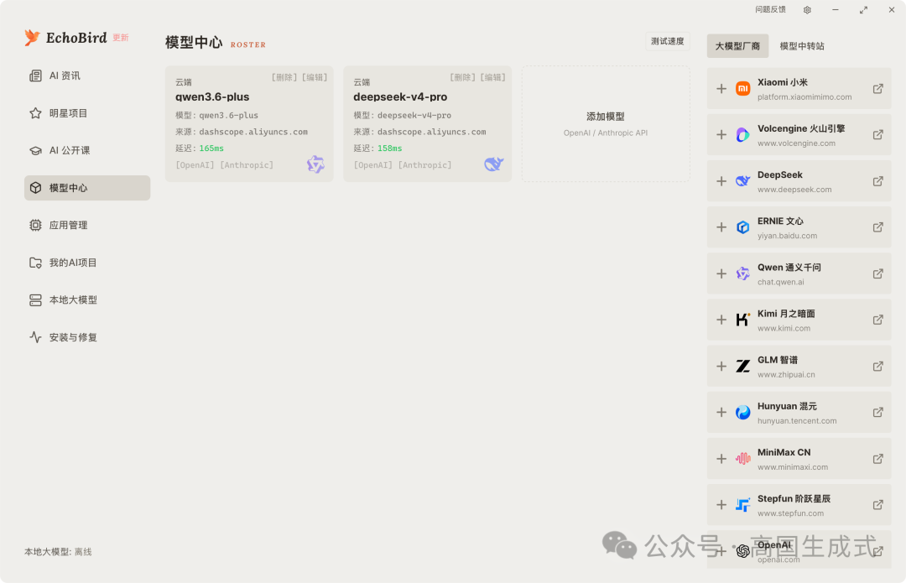Click the EchoBird bird logo icon
Image resolution: width=906 pixels, height=583 pixels.
(33, 38)
